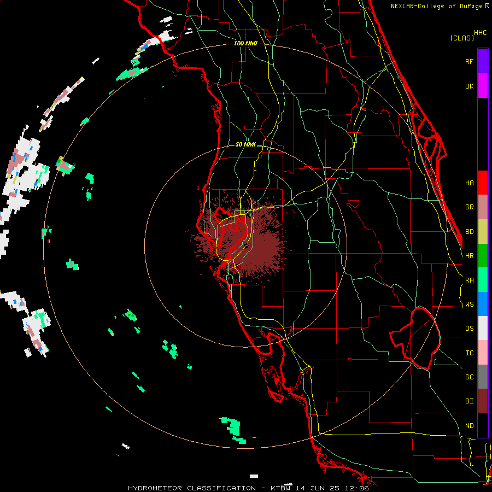This screenshot has height=492, width=492.
Task: Click the NEXLAB-College of DuPage text
Action: [437, 6]
